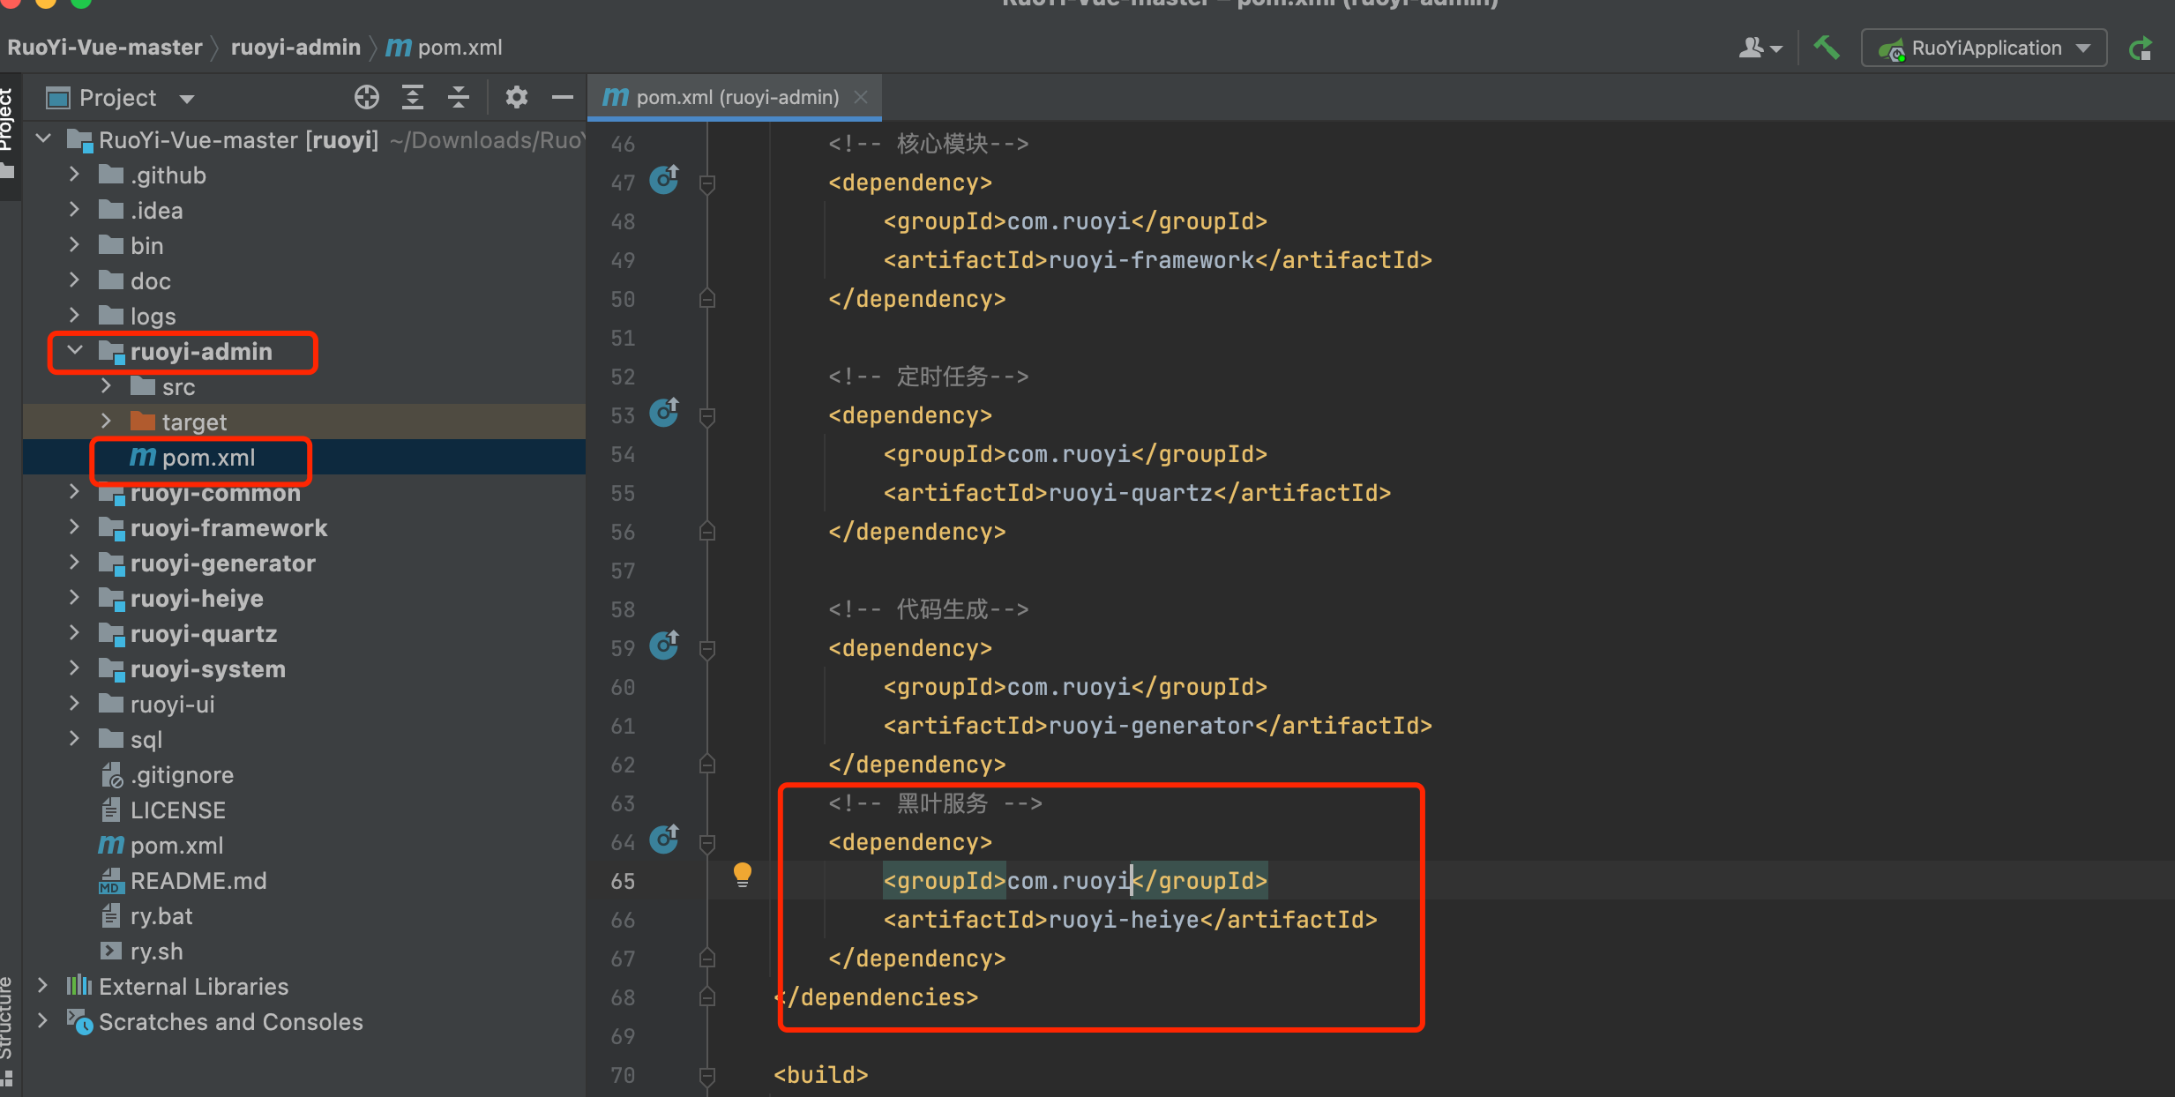This screenshot has width=2175, height=1097.
Task: Collapse the code fold marker on line 59
Action: click(x=706, y=649)
